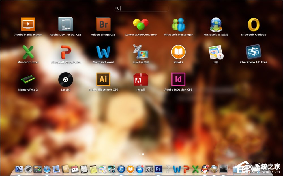Launch the Adobe Install app
Image resolution: width=283 pixels, height=176 pixels.
click(x=141, y=79)
